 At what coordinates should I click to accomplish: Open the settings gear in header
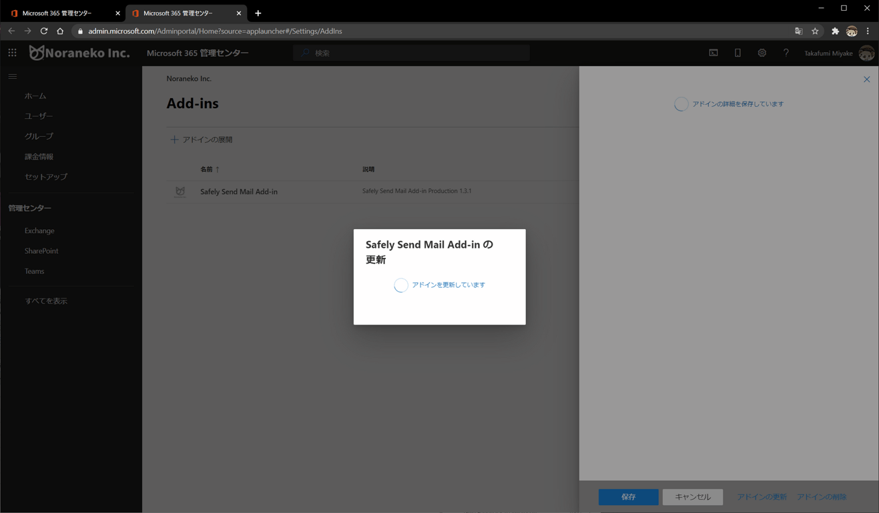762,53
